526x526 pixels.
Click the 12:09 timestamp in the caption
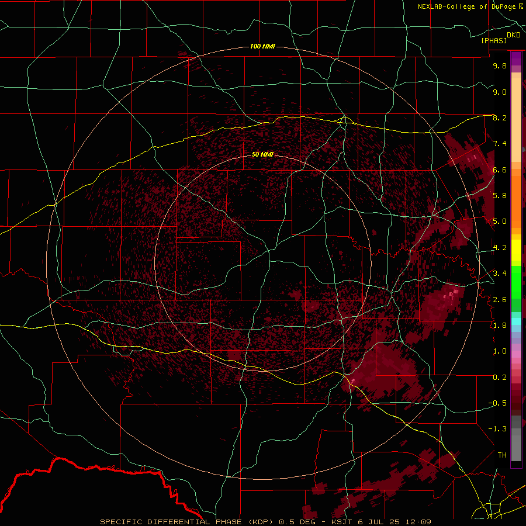tap(418, 522)
